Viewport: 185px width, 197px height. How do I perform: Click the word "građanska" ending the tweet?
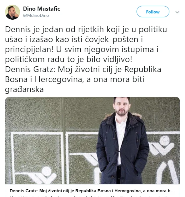24,90
